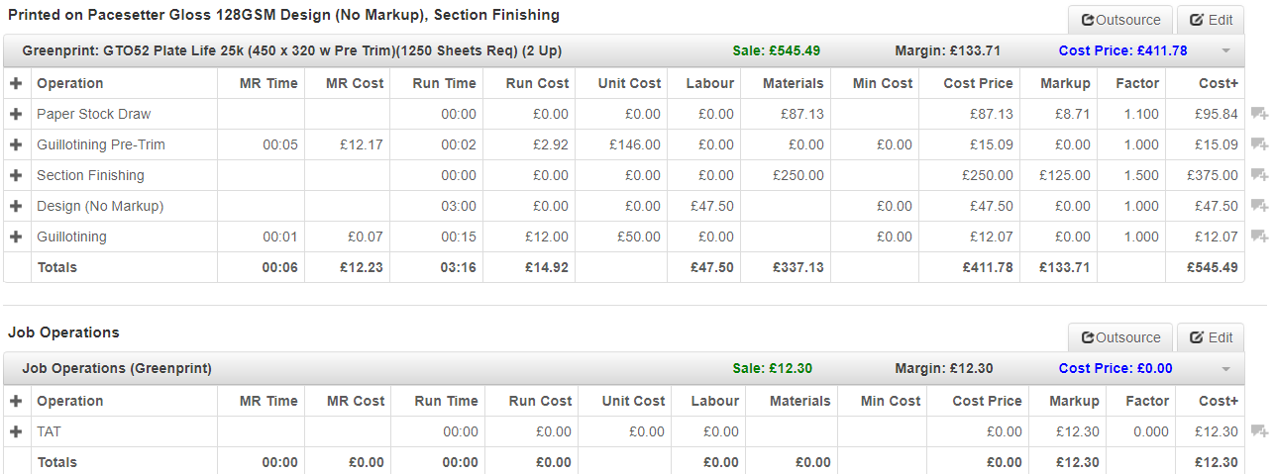Viewport: 1275px width, 474px height.
Task: Click Outsource button for Section Finishing
Action: (x=1120, y=20)
